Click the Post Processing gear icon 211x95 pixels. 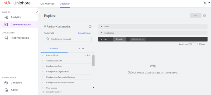pyautogui.click(x=6, y=38)
